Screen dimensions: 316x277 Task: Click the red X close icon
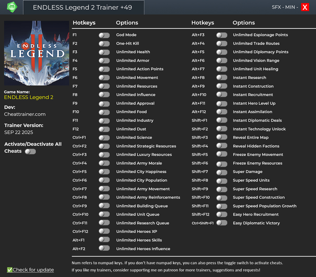pyautogui.click(x=305, y=7)
